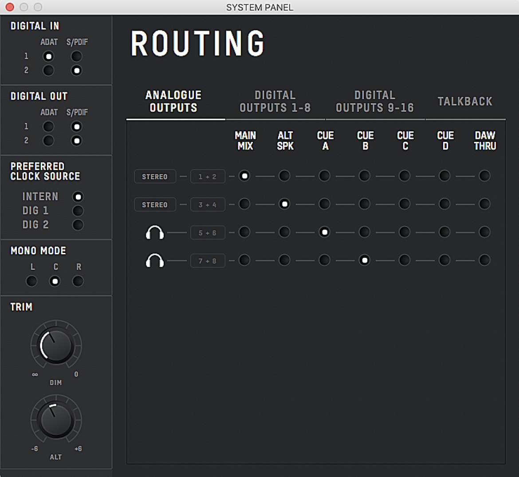519x477 pixels.
Task: Set Digital In 1 to ADAT
Action: coord(48,56)
